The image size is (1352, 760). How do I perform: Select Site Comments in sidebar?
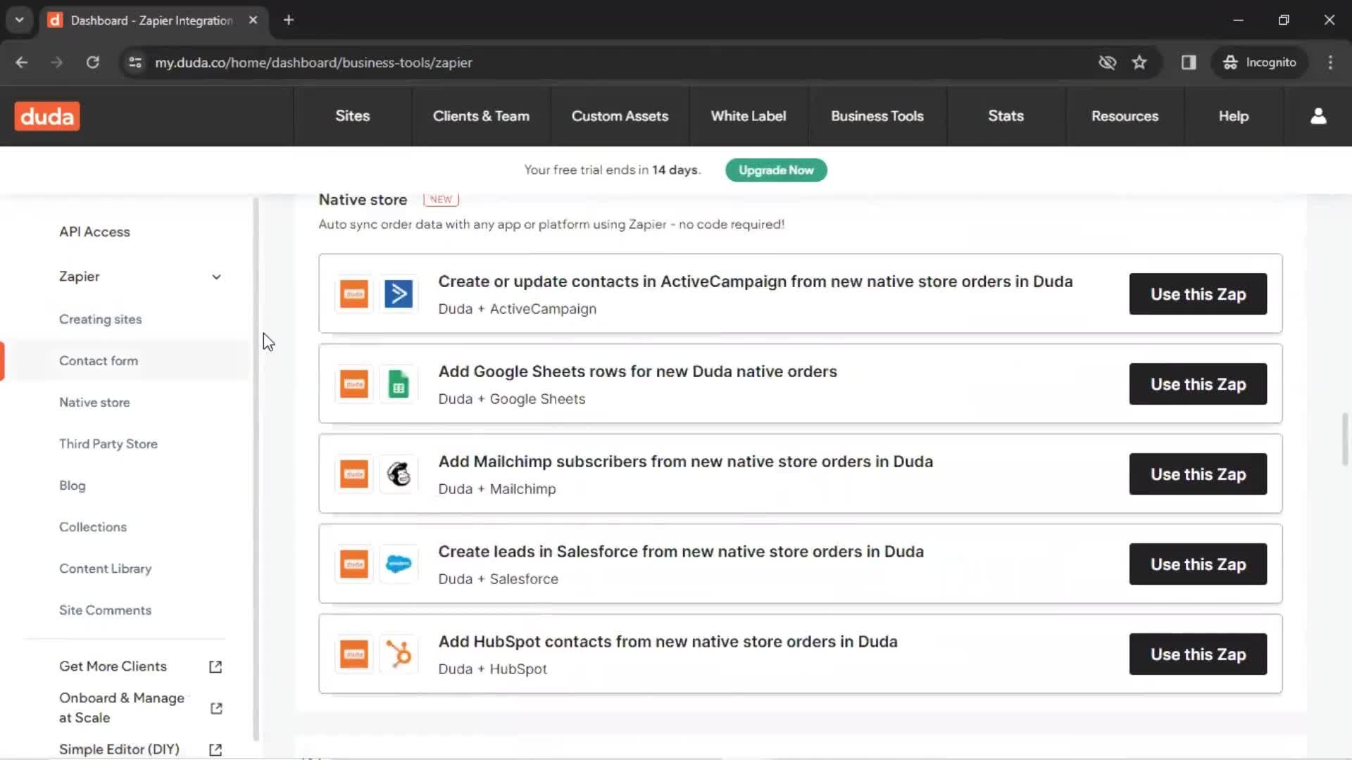[106, 610]
